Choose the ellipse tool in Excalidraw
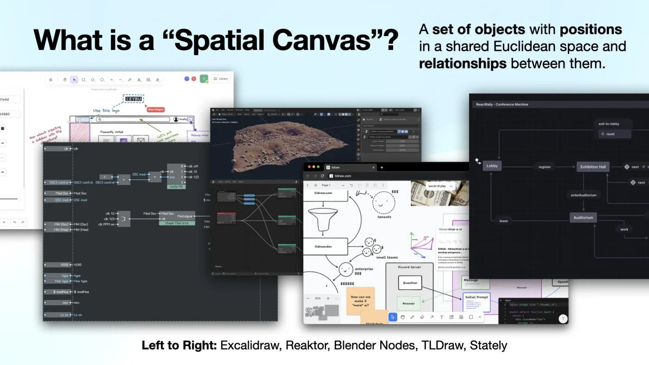Screen dimensions: 649x365 [x=102, y=80]
